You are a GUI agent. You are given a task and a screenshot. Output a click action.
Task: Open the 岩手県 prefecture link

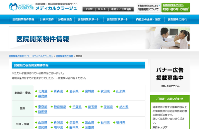[74, 91]
